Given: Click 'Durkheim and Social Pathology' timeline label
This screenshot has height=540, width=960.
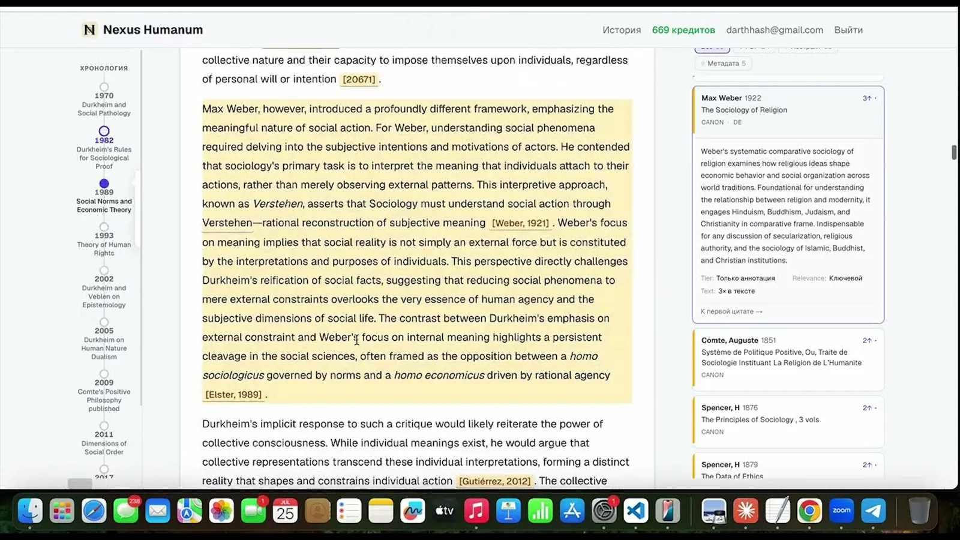Looking at the screenshot, I should [104, 109].
